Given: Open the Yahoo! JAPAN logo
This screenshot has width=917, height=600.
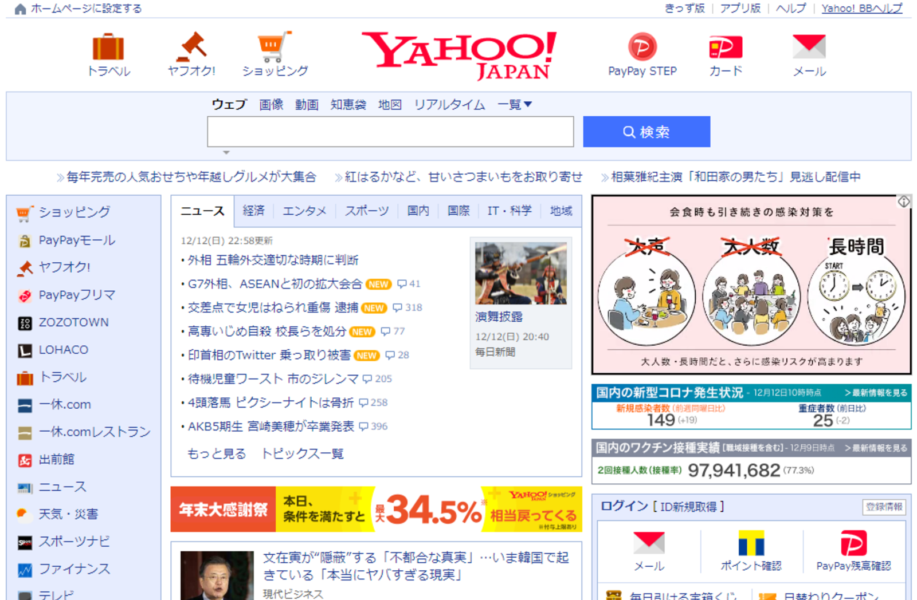Looking at the screenshot, I should (x=459, y=55).
